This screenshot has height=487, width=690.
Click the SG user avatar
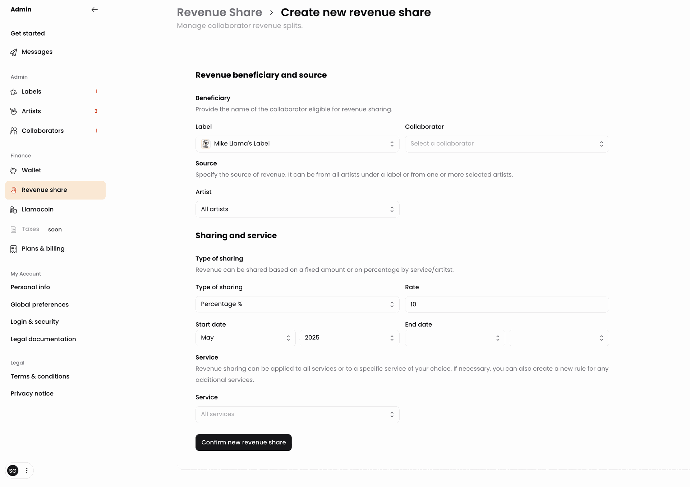click(x=13, y=470)
